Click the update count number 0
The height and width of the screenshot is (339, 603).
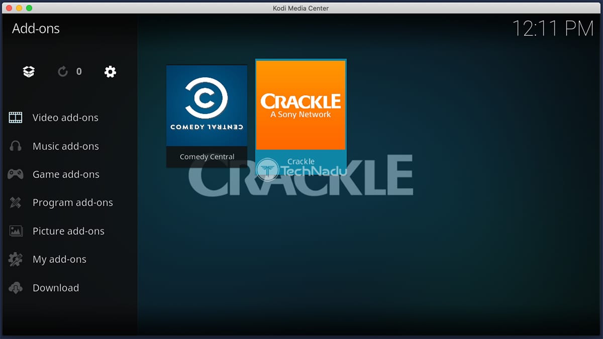click(x=79, y=72)
